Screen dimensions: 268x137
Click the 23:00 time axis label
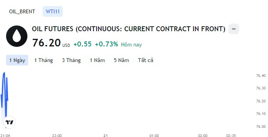coord(57,135)
